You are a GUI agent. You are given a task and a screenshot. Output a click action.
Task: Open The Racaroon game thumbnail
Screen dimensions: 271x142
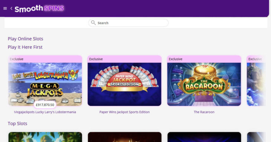coord(204,84)
